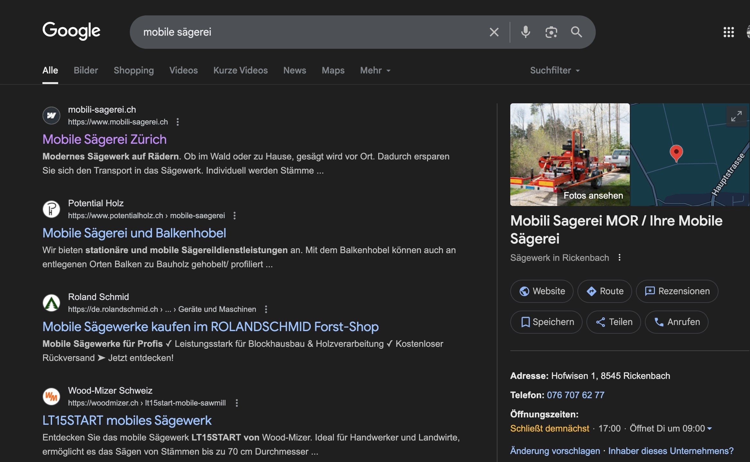Open ROLANDSCHMID Forst-Shop result link

point(210,327)
